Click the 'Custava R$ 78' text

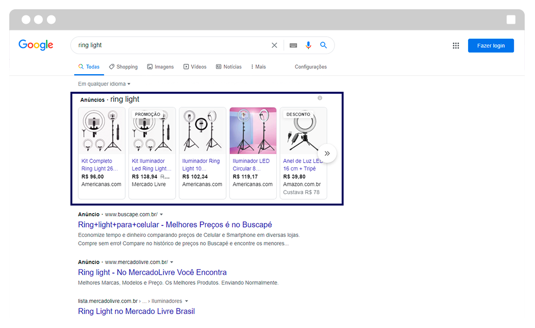point(302,192)
